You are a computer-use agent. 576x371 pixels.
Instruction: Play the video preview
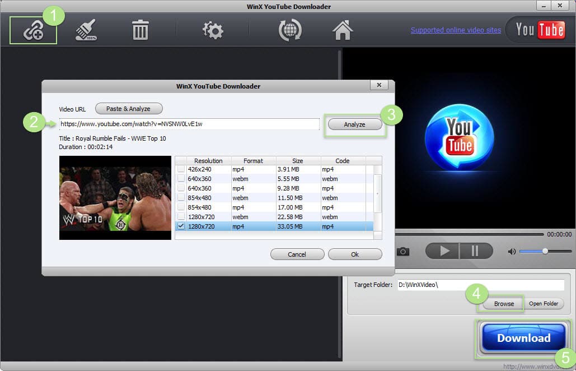tap(442, 251)
